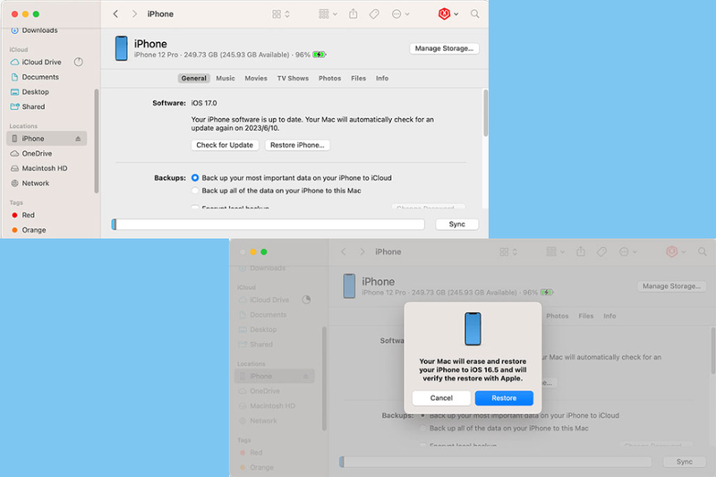Open group-by dropdown in top toolbar
This screenshot has height=477, width=716.
328,14
